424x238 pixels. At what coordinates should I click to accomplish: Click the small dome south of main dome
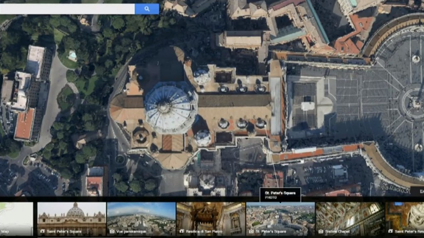(x=203, y=138)
